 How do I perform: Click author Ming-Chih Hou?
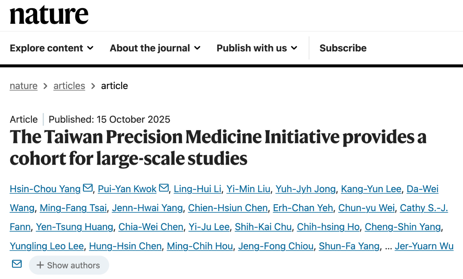coord(200,246)
